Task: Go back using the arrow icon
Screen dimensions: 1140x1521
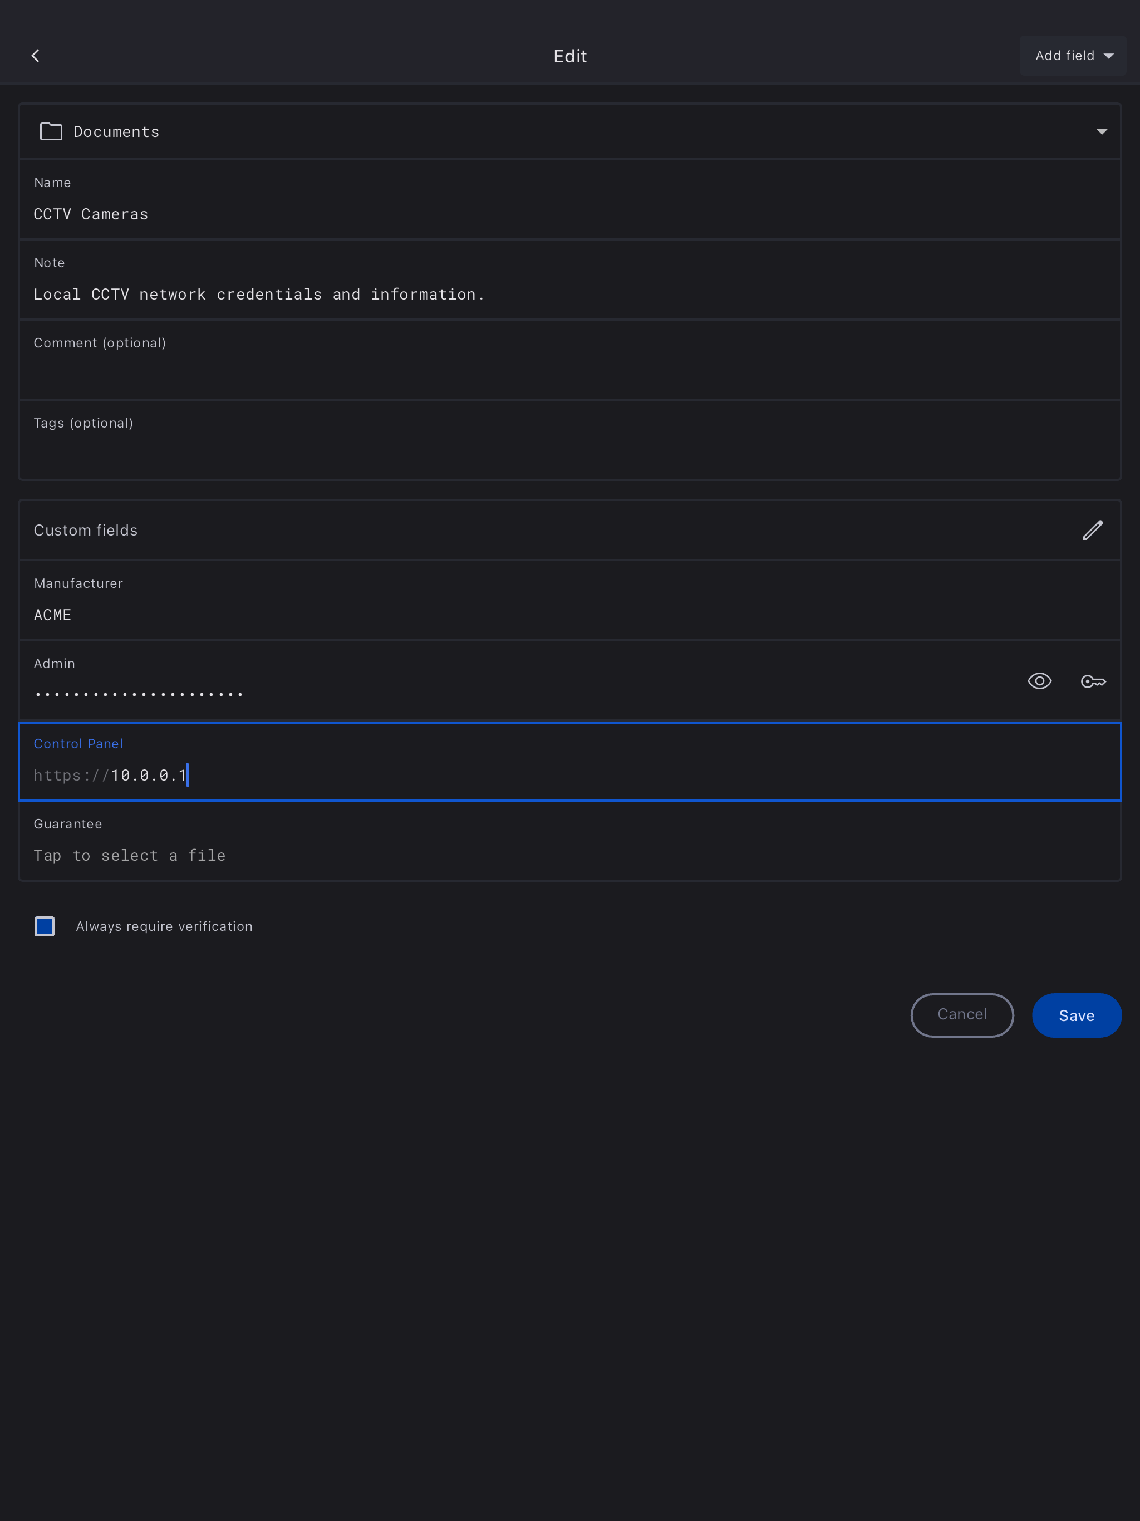Action: point(36,56)
